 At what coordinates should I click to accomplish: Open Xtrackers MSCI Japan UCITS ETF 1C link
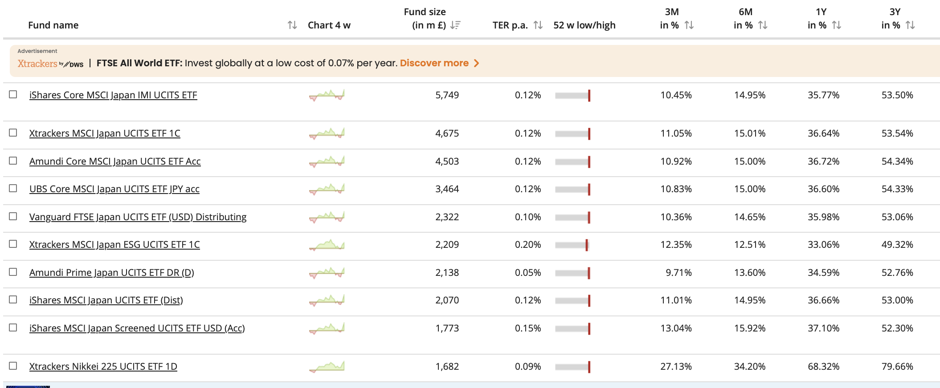click(105, 133)
